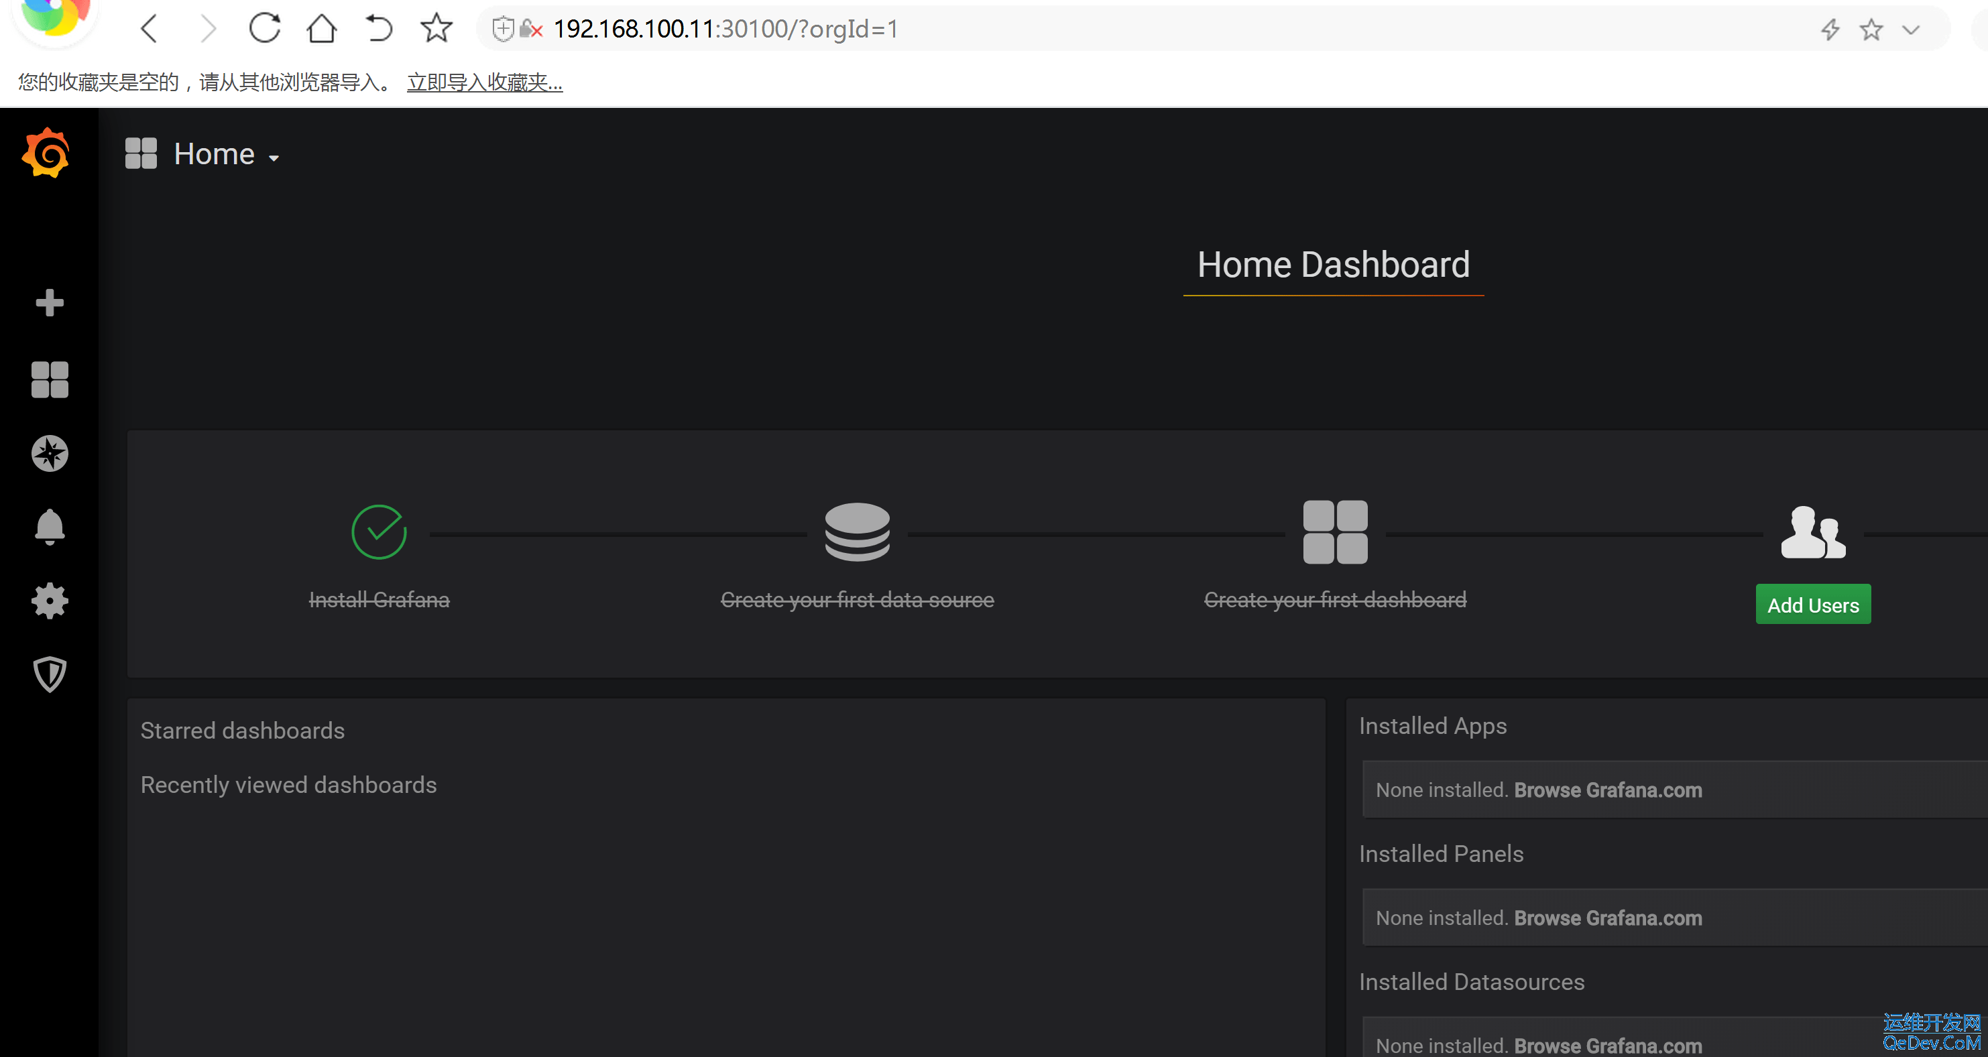Viewport: 1988px width, 1057px height.
Task: Click the lightning speed-mode icon
Action: coord(1830,30)
